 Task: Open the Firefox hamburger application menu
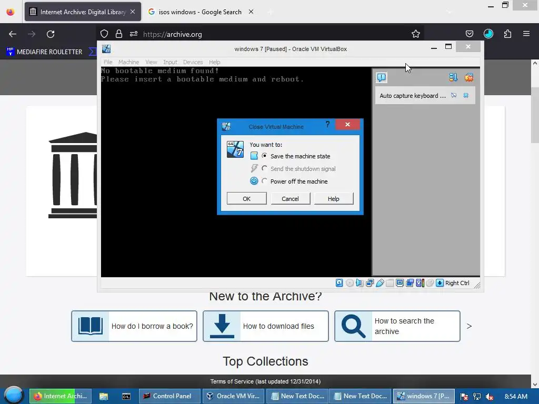[x=526, y=34]
